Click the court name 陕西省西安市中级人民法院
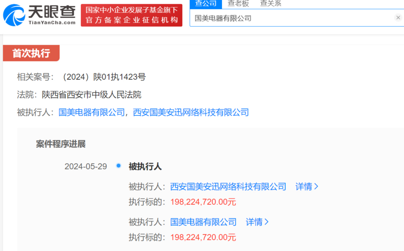 click(91, 95)
